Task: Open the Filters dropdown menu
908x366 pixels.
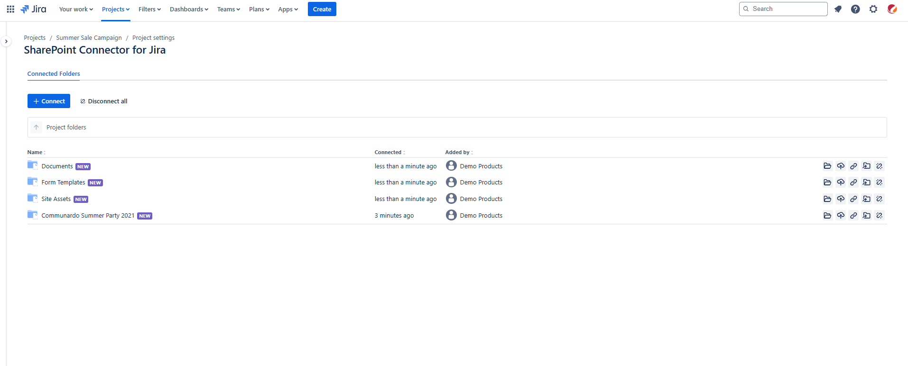Action: (x=149, y=9)
